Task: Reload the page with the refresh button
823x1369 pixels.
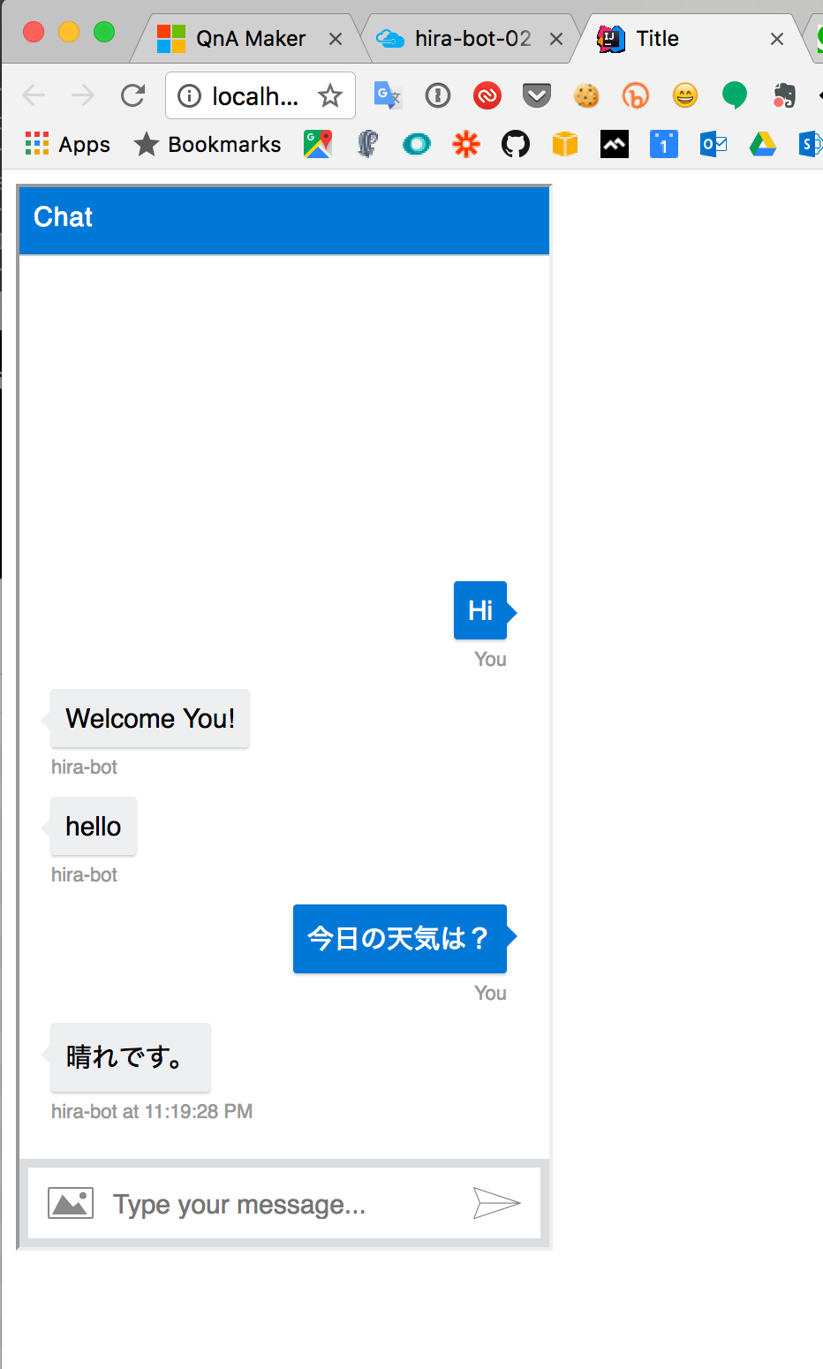Action: click(x=133, y=95)
